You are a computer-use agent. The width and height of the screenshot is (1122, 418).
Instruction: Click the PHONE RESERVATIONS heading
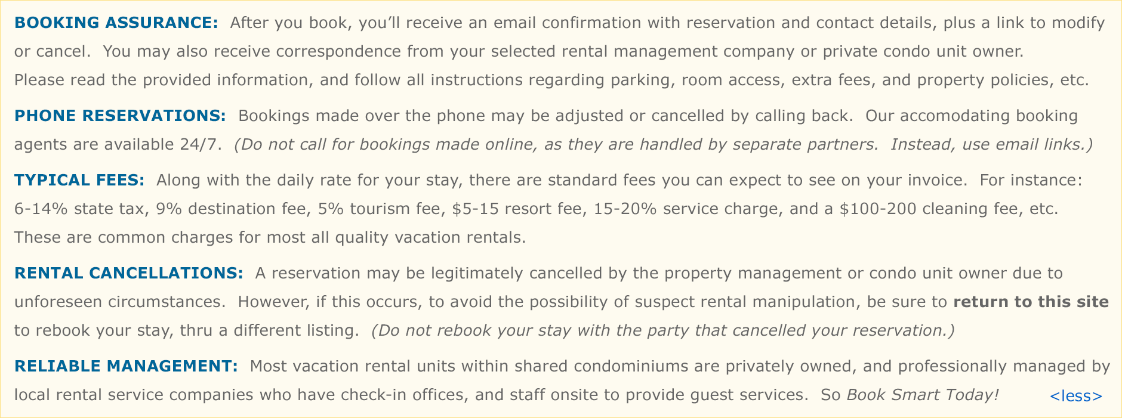point(120,116)
